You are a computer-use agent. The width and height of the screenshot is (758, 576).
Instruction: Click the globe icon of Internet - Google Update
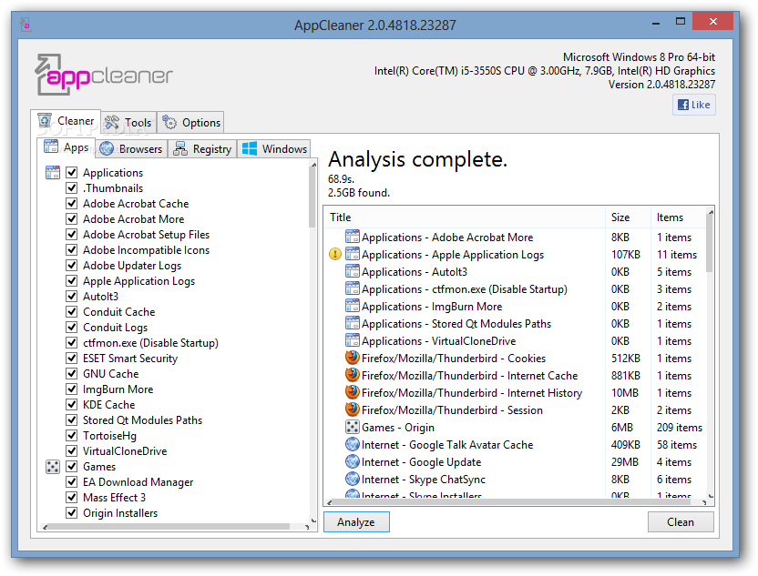(x=353, y=461)
